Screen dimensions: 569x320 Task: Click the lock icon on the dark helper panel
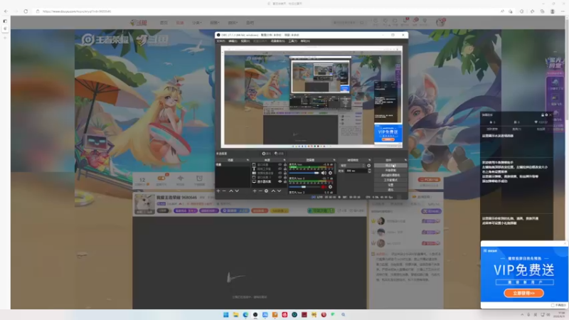(x=543, y=114)
